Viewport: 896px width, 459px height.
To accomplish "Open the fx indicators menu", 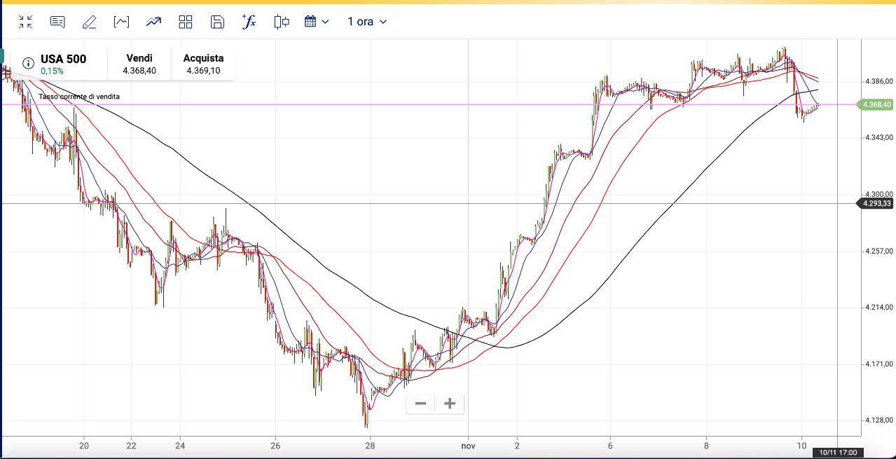I will 249,22.
